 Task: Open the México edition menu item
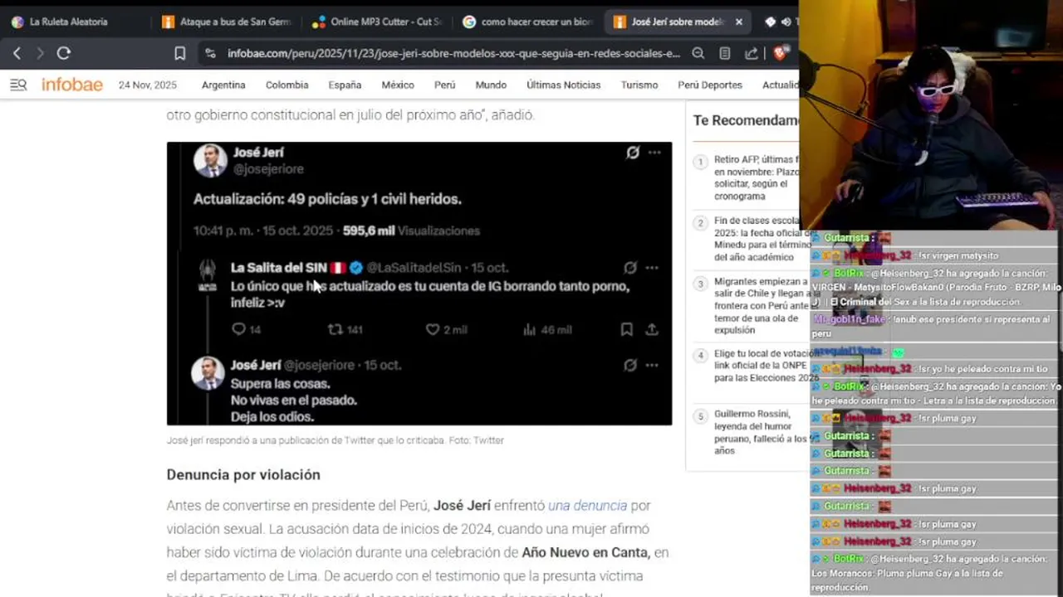[x=398, y=85]
